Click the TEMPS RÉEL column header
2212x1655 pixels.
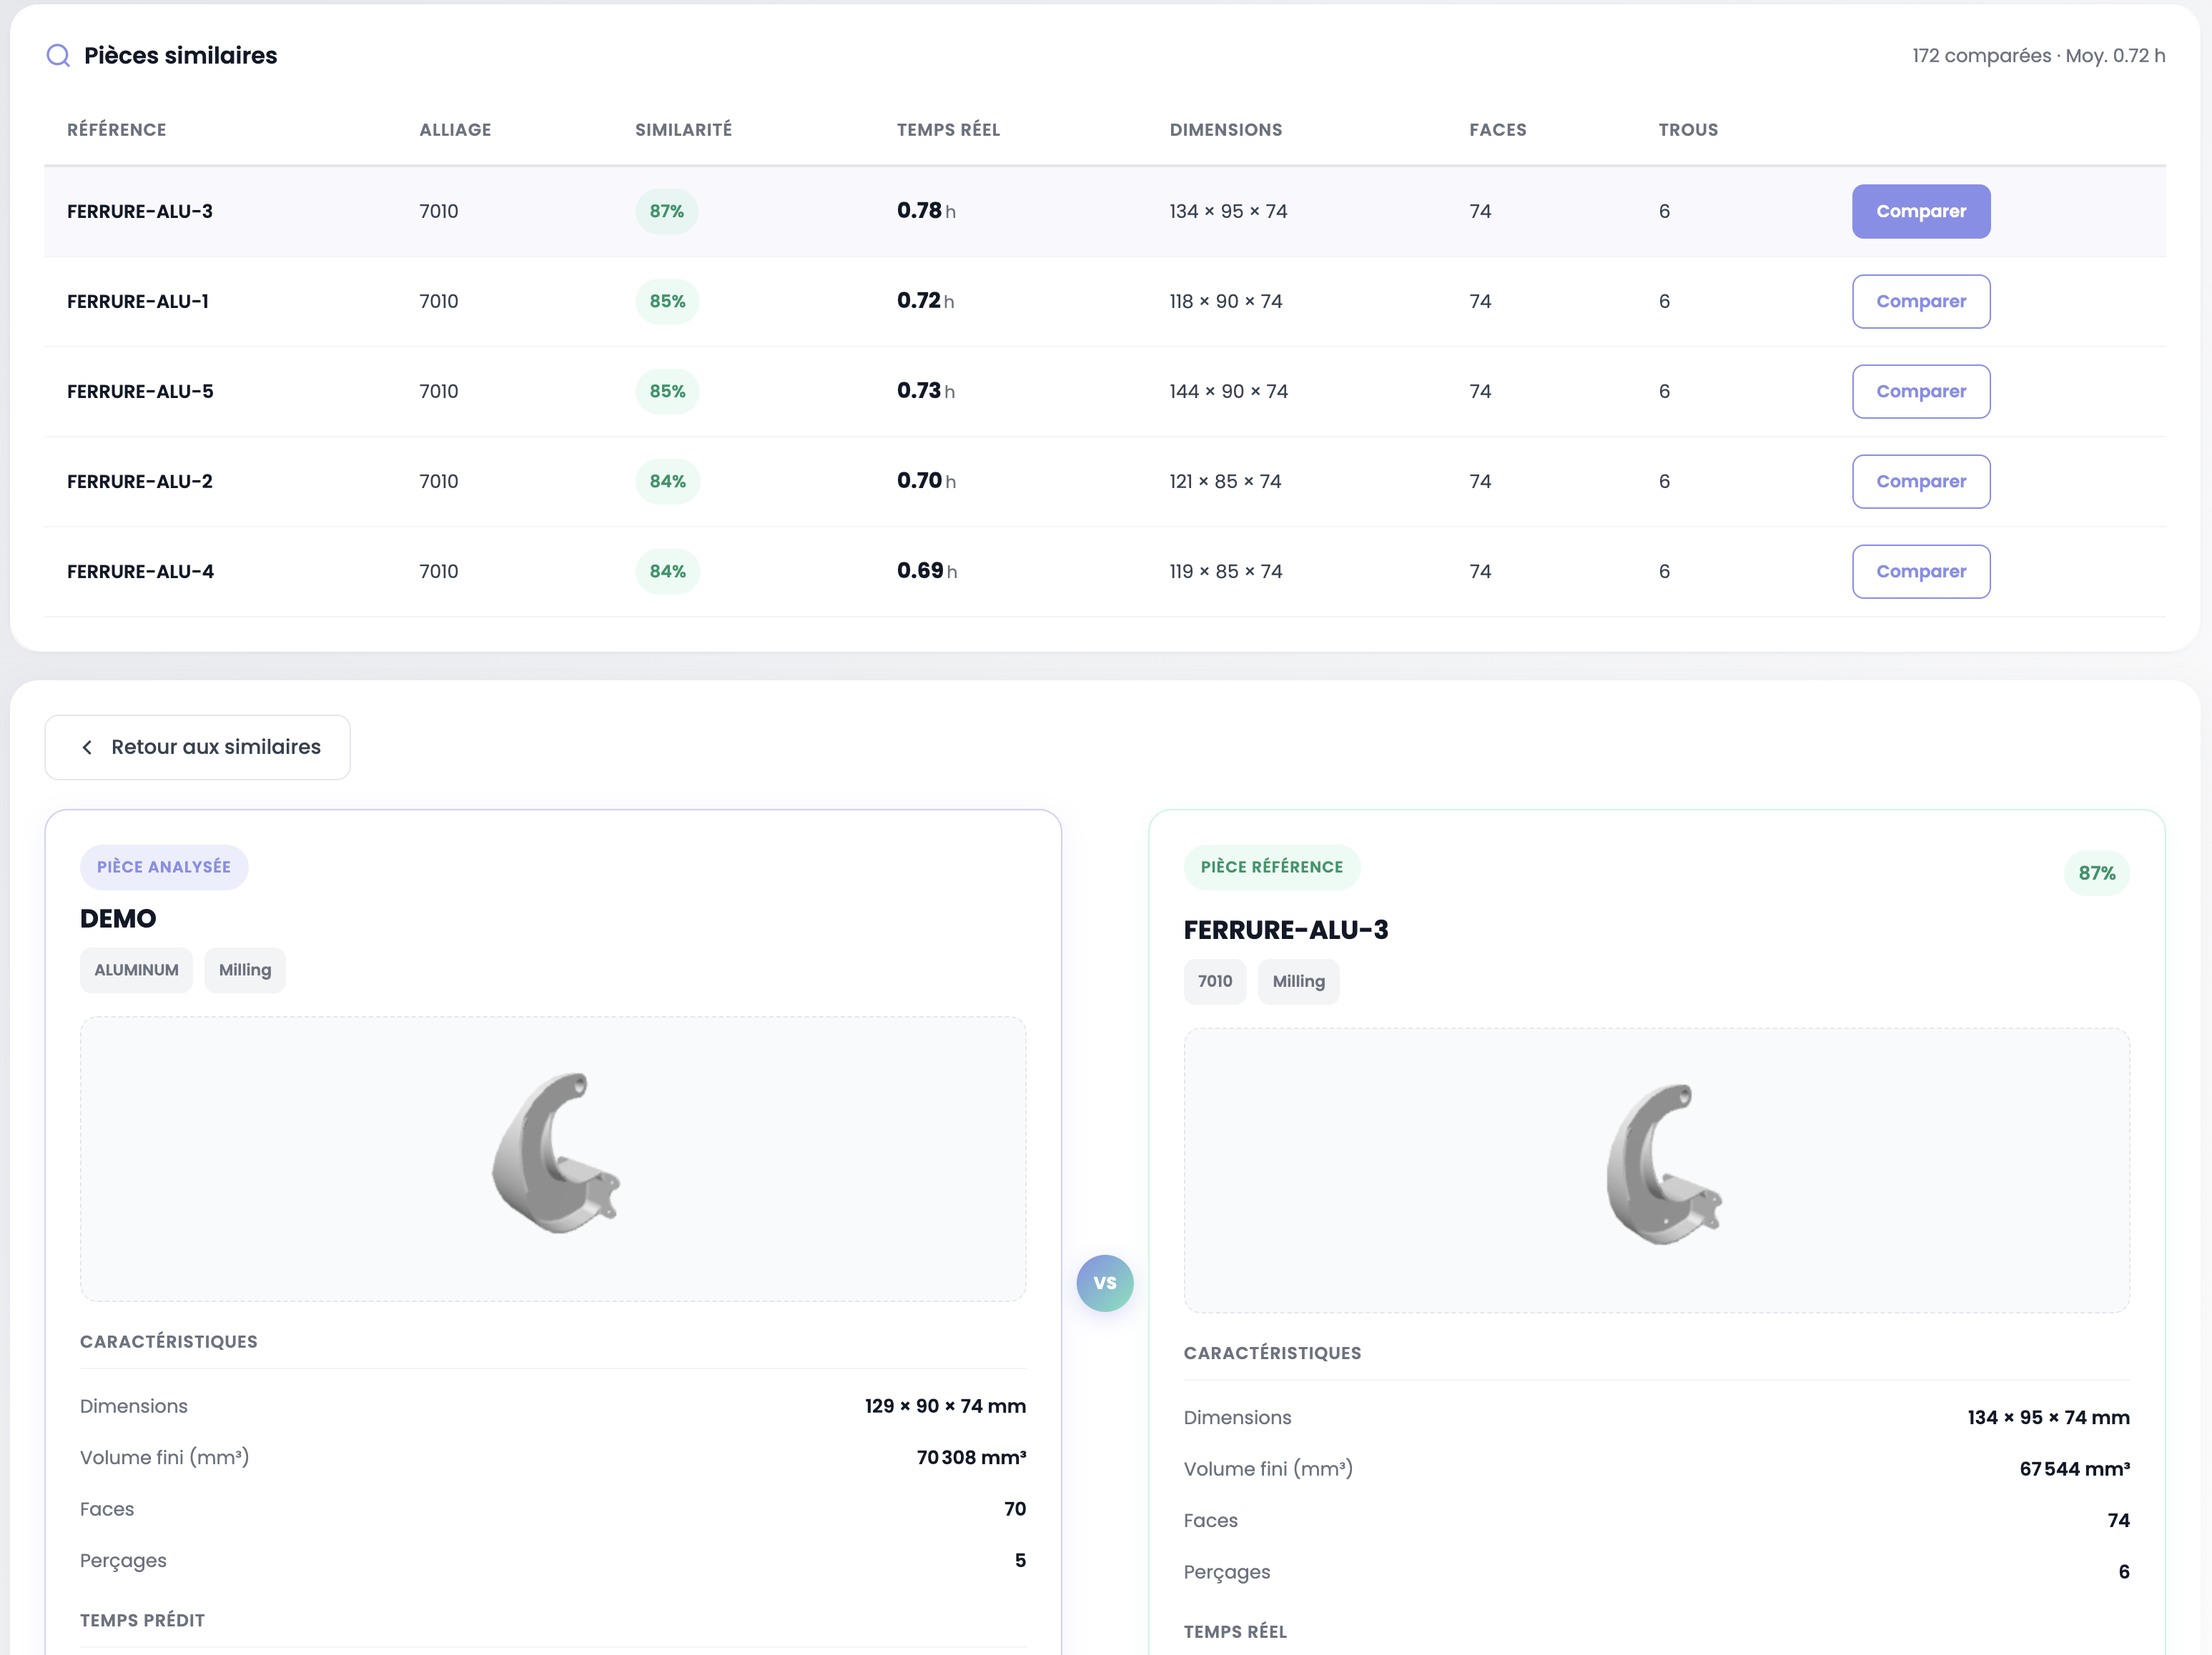click(947, 130)
